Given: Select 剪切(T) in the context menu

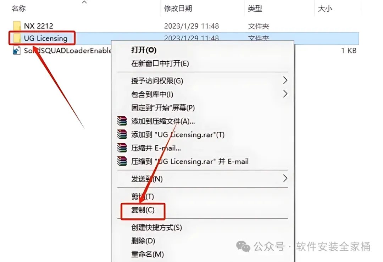Looking at the screenshot, I should click(x=143, y=196).
